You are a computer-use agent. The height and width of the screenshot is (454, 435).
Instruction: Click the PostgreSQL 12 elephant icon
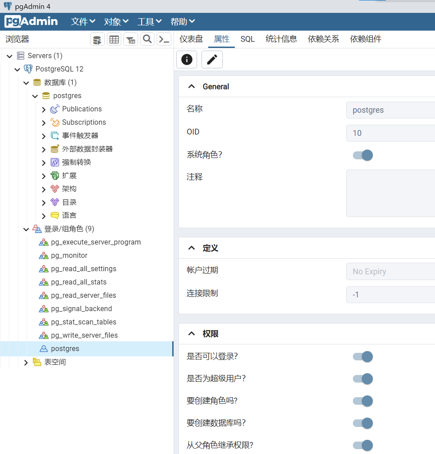(x=28, y=69)
